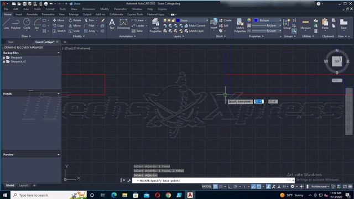
Task: Collapse the Backup Files section
Action: 59,53
